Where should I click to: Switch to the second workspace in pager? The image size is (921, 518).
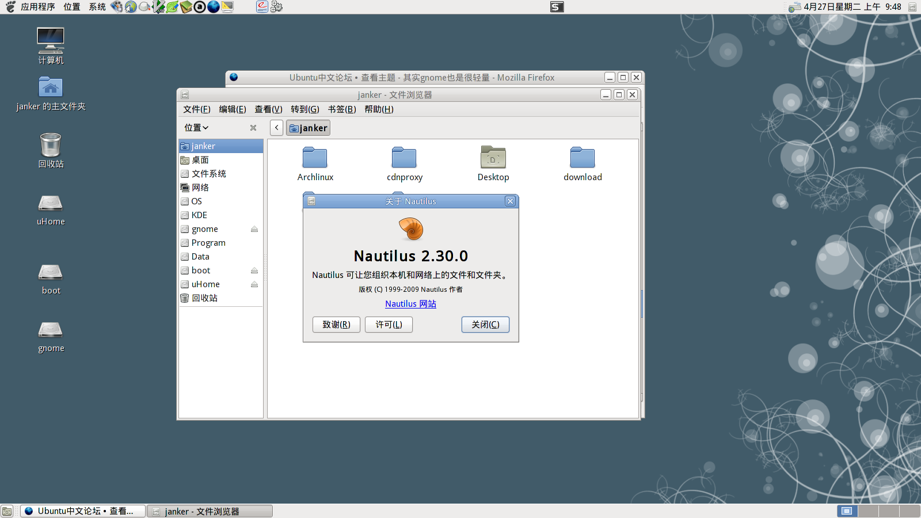pyautogui.click(x=868, y=511)
